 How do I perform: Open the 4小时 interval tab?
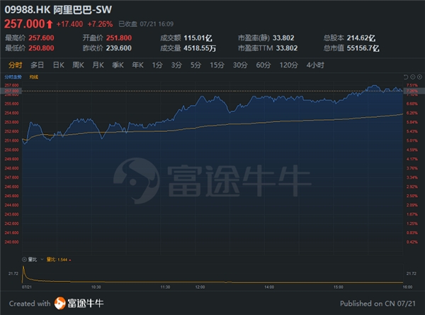click(315, 65)
